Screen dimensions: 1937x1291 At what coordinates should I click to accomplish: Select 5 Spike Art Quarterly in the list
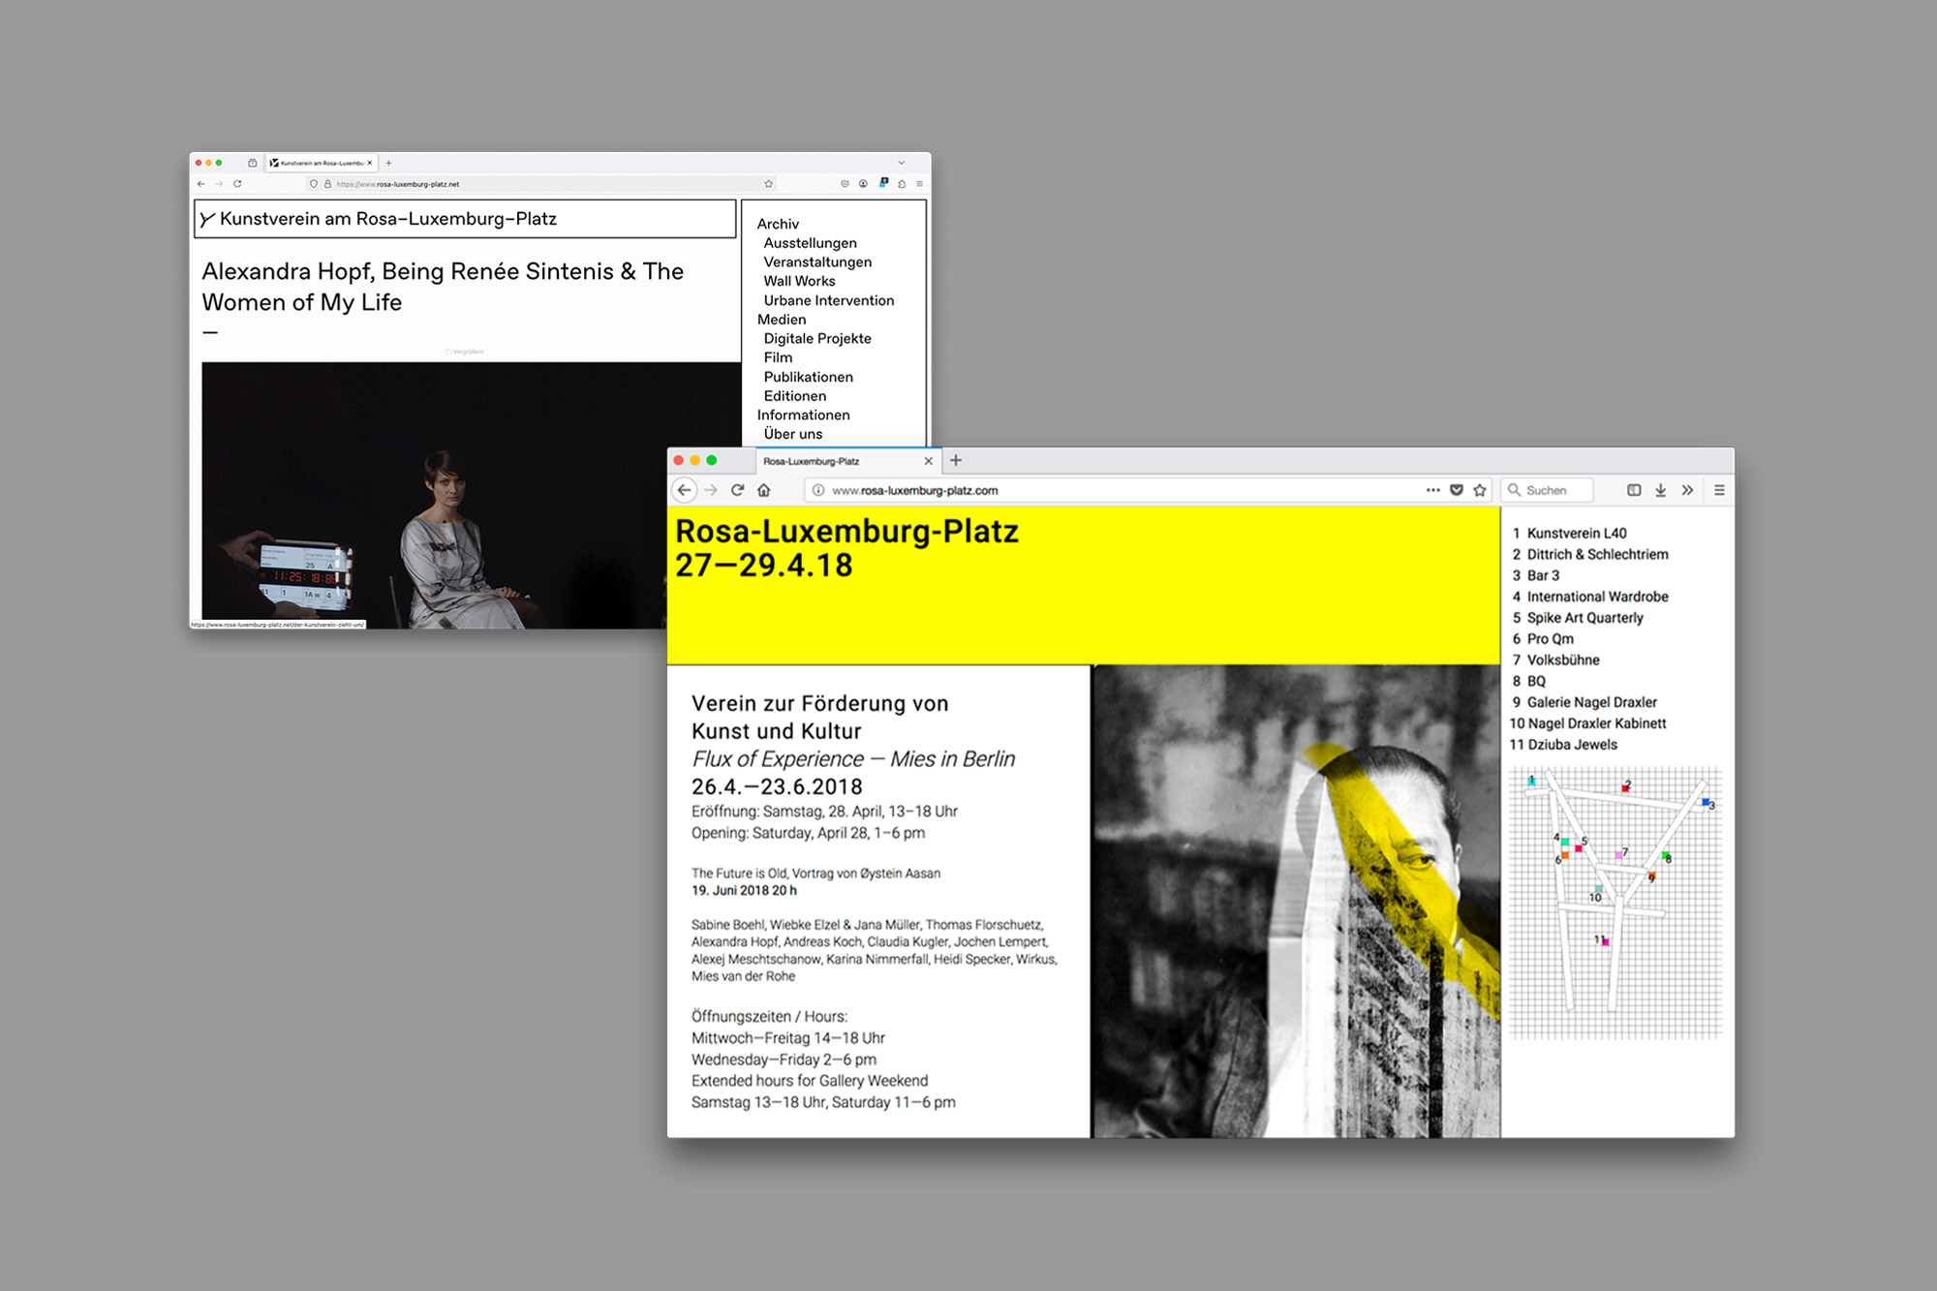click(x=1578, y=618)
